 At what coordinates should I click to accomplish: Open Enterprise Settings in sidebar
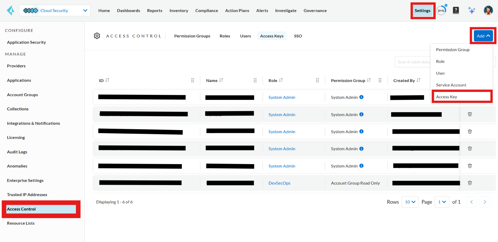tap(25, 180)
